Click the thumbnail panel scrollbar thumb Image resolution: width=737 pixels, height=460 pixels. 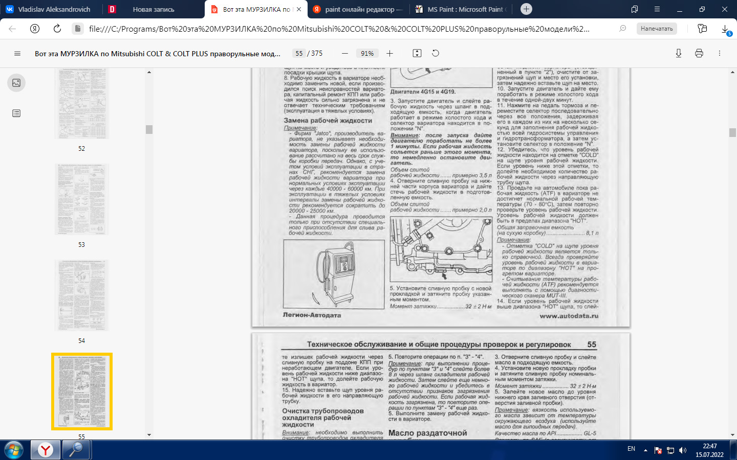[x=149, y=129]
